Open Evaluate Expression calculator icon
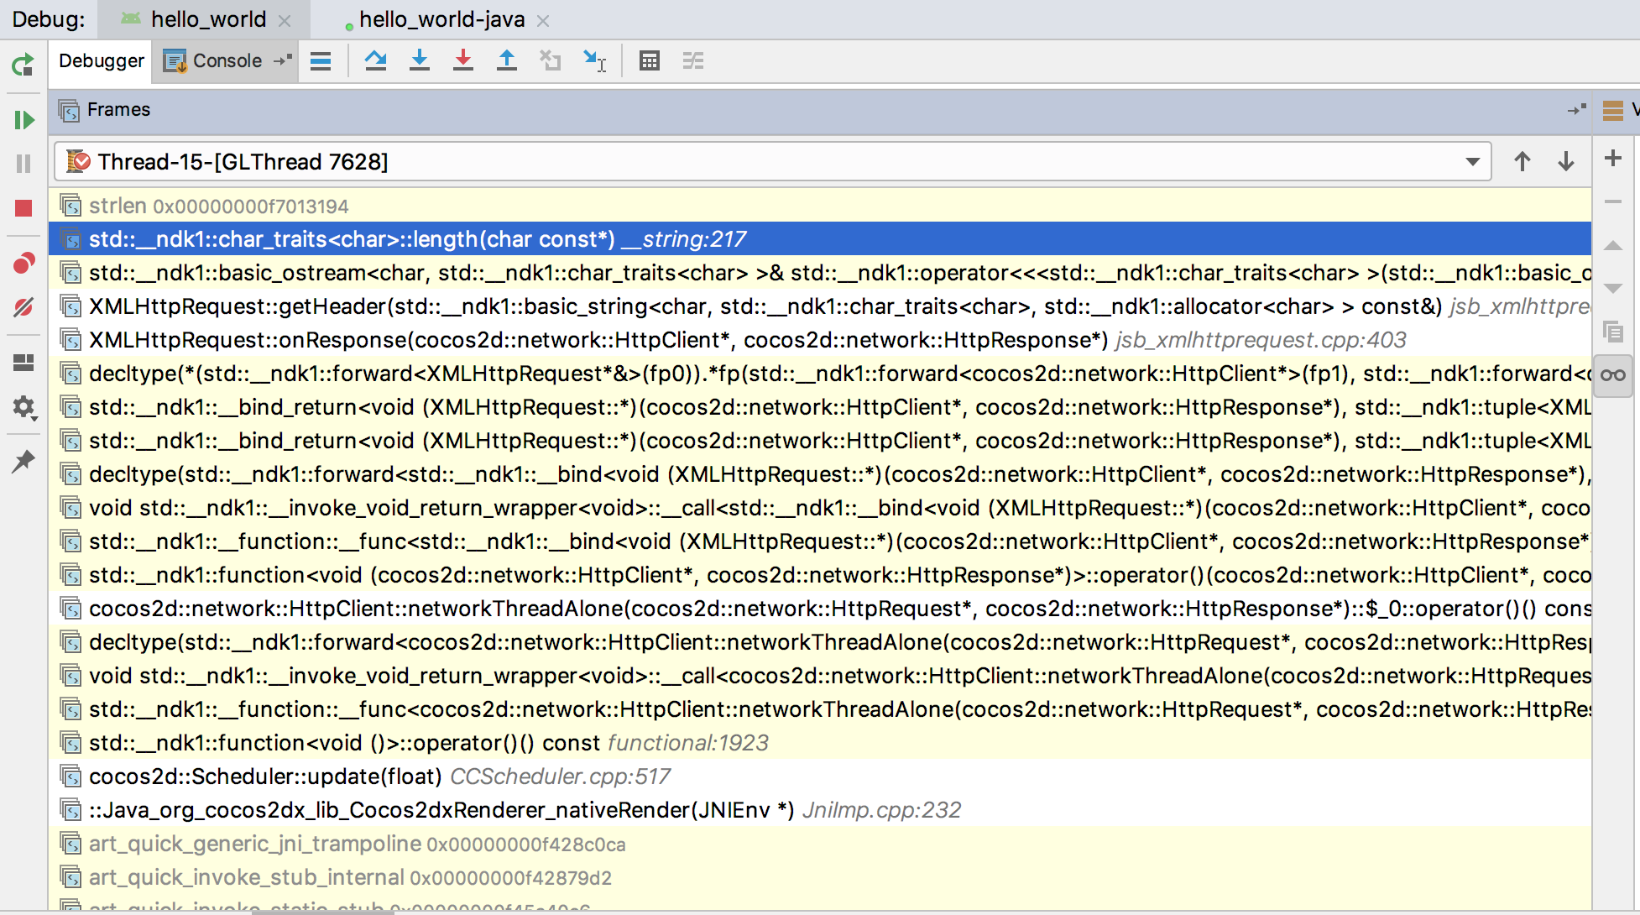This screenshot has width=1640, height=915. 649,60
